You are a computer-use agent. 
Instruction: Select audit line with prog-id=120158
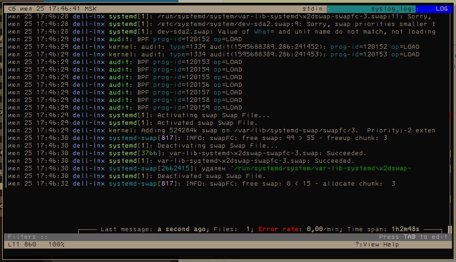pos(125,100)
